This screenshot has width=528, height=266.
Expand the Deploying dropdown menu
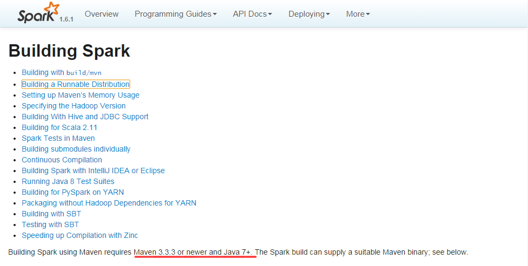[309, 14]
